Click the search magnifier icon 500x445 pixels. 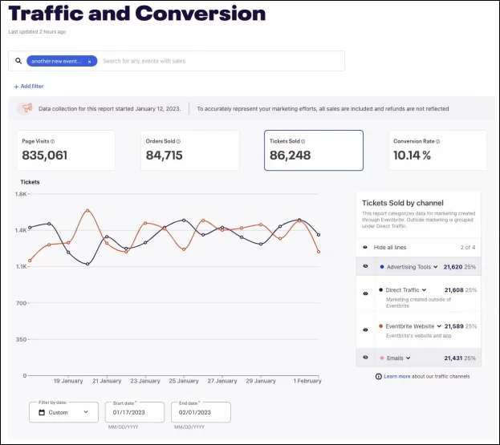(x=18, y=61)
